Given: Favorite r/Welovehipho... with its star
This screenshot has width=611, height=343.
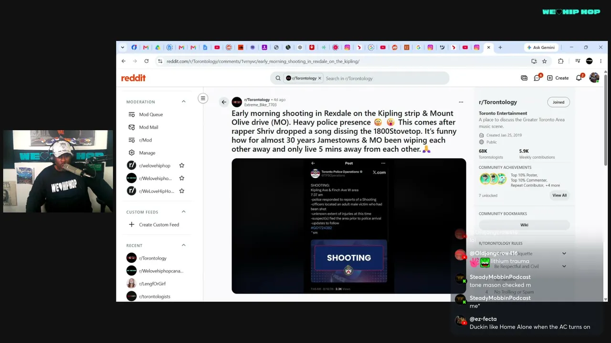Looking at the screenshot, I should 181,178.
